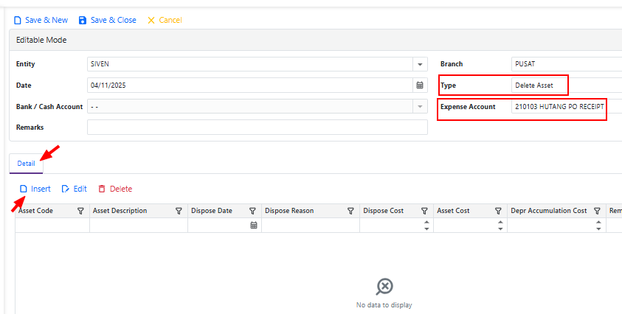The width and height of the screenshot is (622, 314).
Task: Click the Remarks input field
Action: [258, 128]
